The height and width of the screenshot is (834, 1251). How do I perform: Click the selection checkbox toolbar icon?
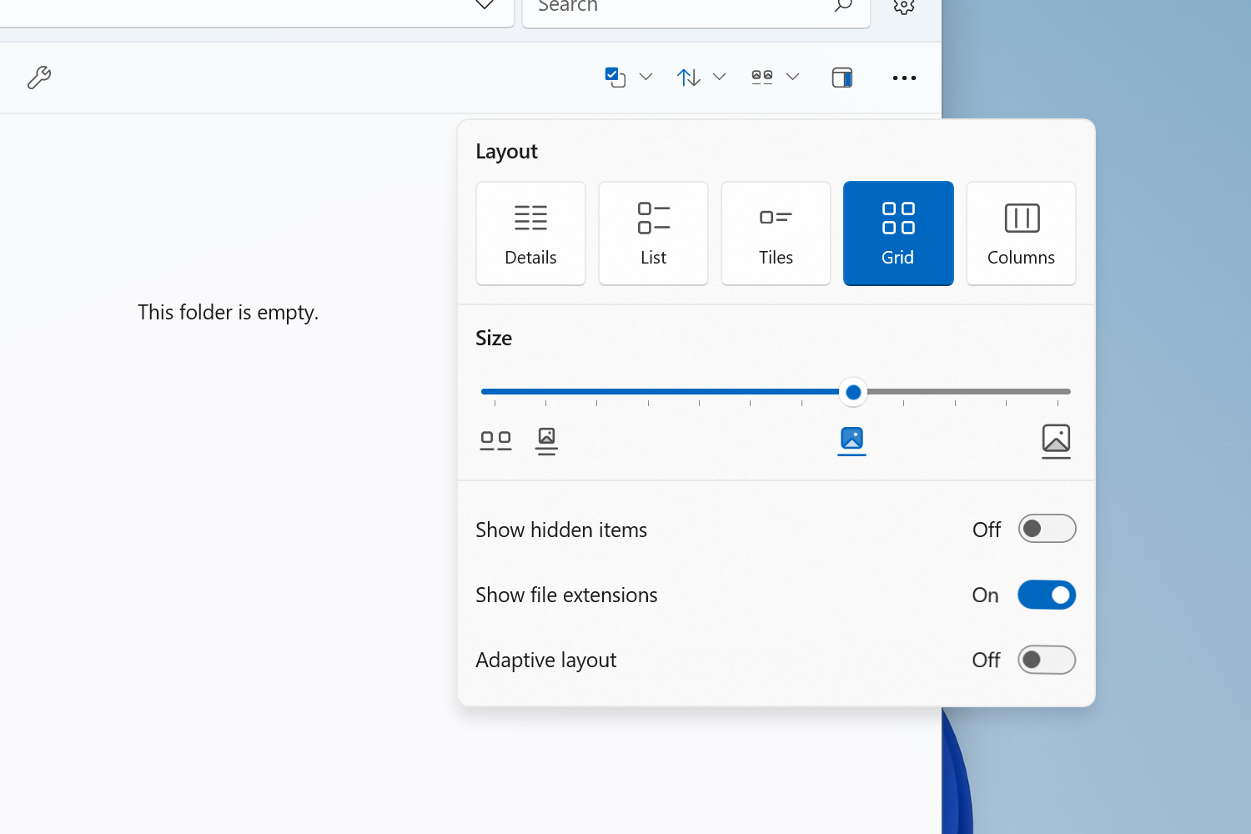[615, 76]
